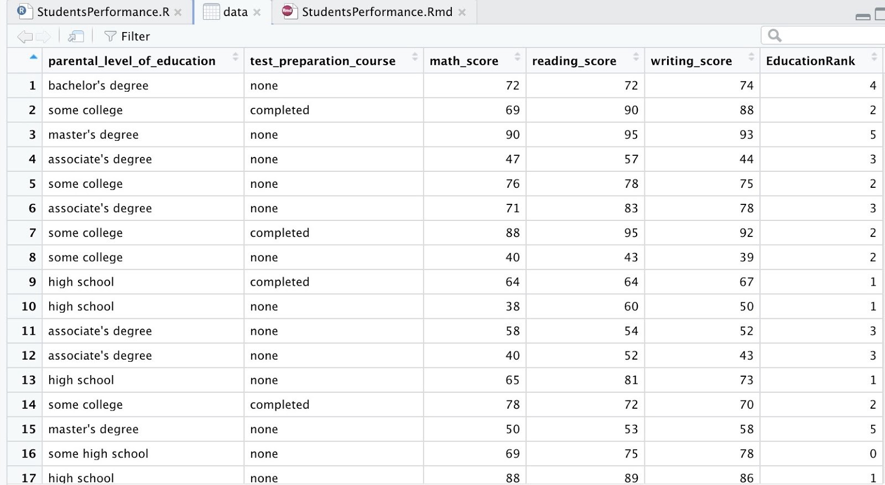Sort by parental_level_of_education column arrows

(x=235, y=57)
